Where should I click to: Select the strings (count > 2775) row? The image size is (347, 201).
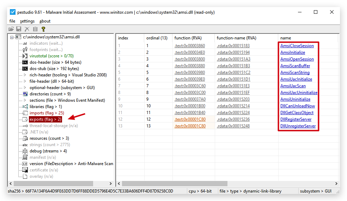click(50, 145)
